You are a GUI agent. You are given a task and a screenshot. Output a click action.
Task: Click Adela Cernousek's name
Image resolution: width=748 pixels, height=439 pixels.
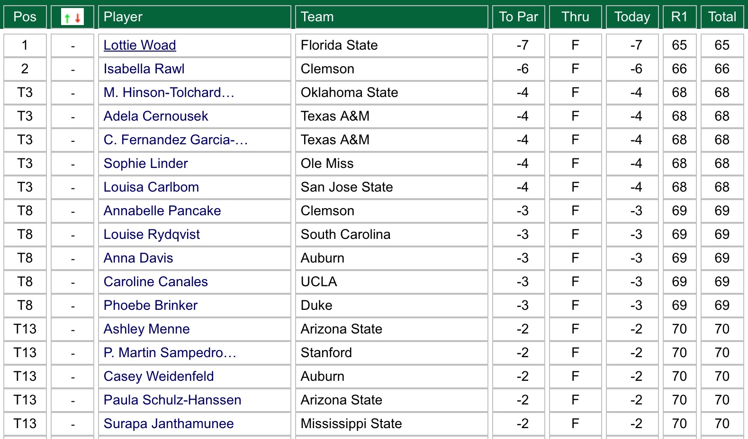156,116
